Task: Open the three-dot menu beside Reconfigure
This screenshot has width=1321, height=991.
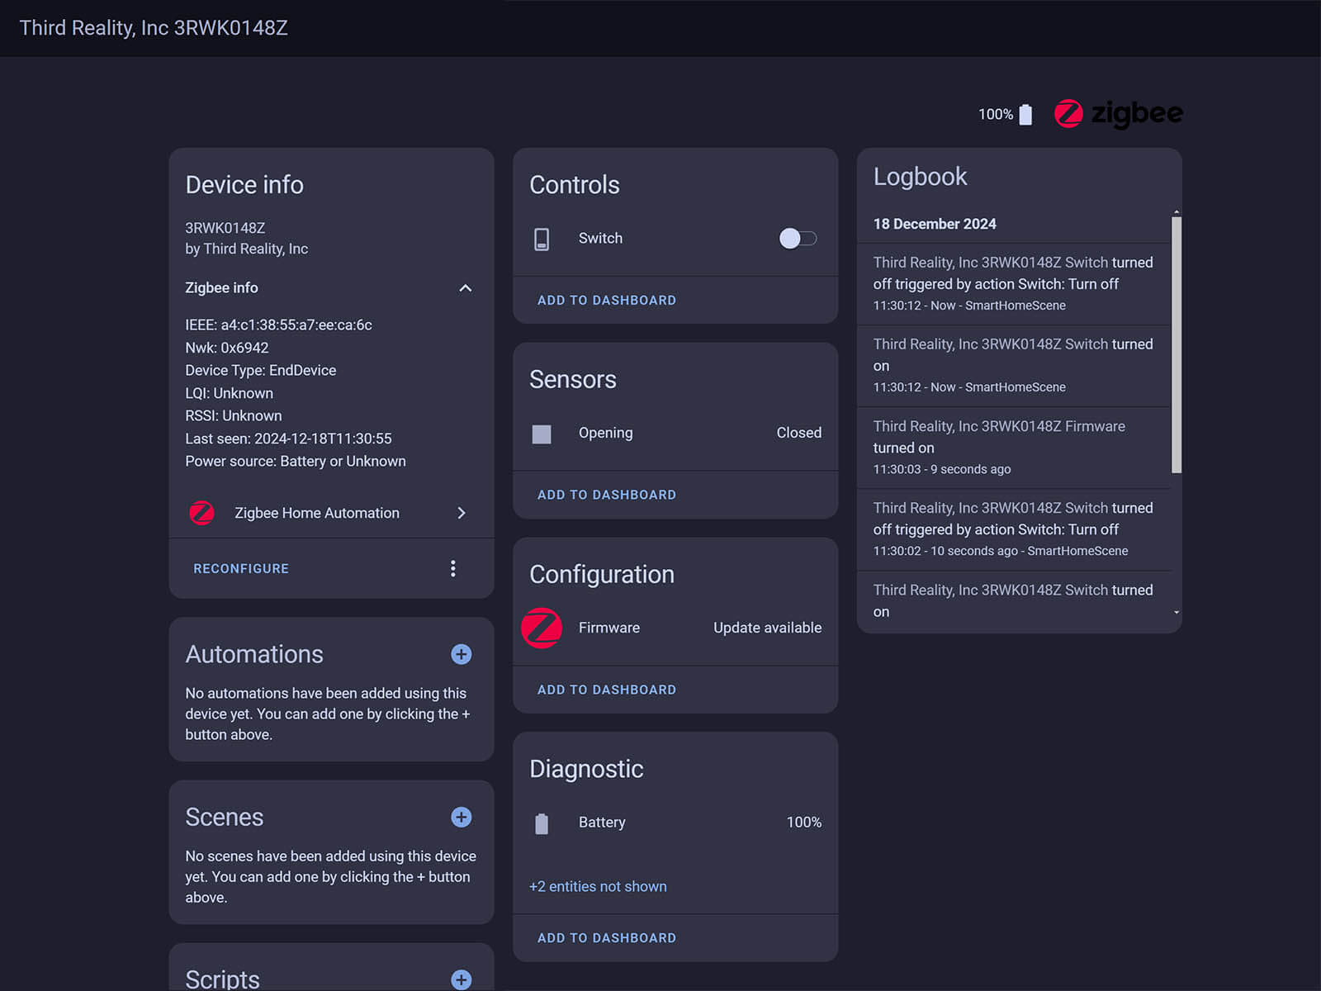Action: 452,568
